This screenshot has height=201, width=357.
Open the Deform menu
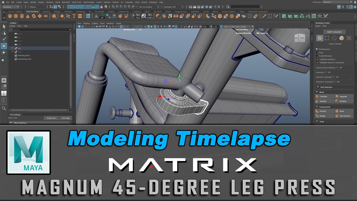pos(115,2)
